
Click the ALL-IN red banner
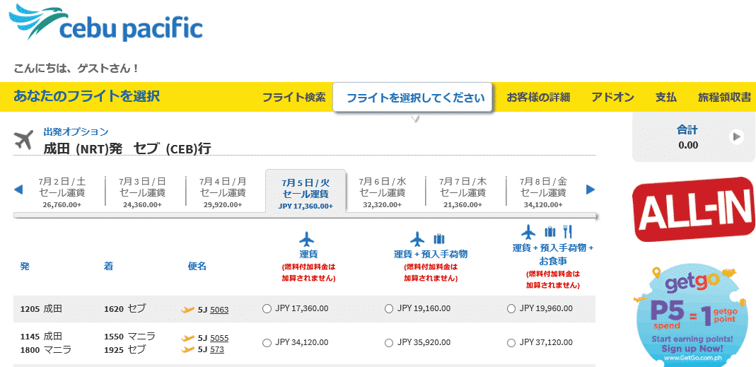[x=694, y=209]
